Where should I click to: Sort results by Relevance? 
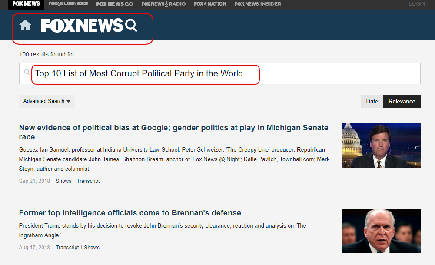pyautogui.click(x=402, y=102)
